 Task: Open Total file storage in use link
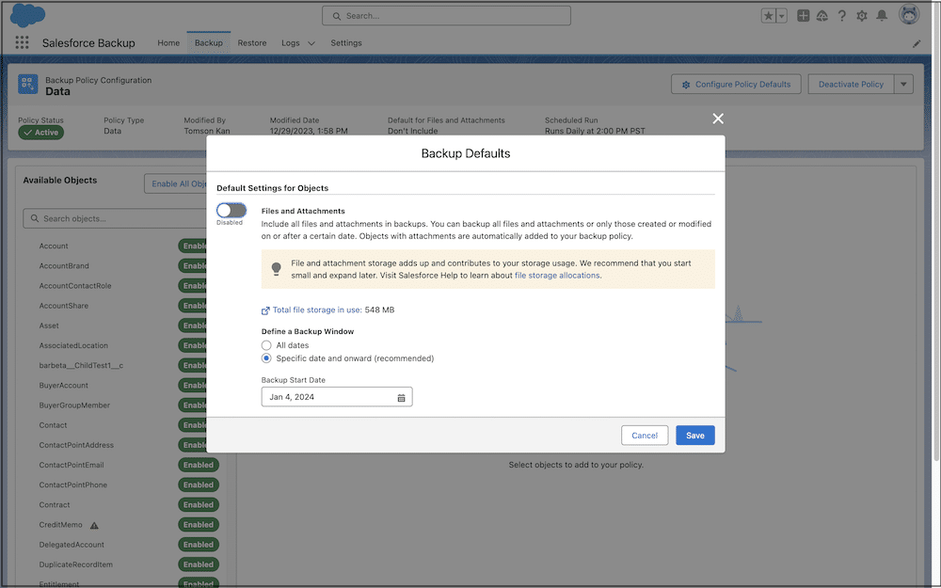(x=317, y=310)
